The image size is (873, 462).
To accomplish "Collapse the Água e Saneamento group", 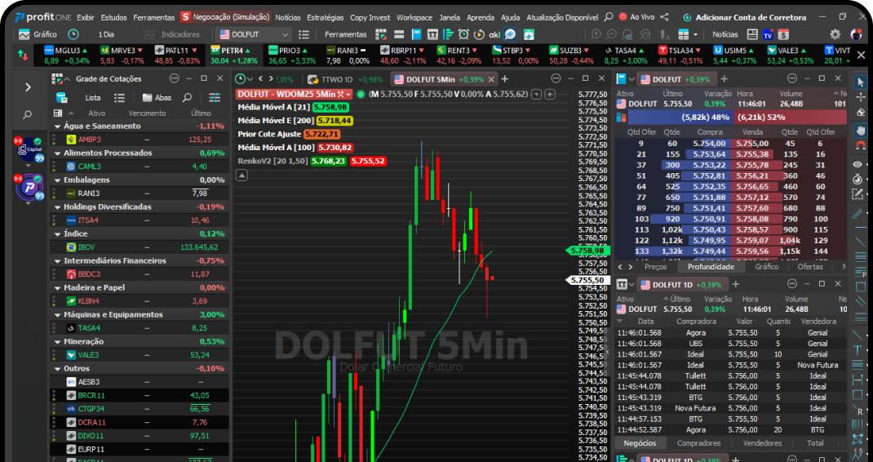I will [x=57, y=127].
